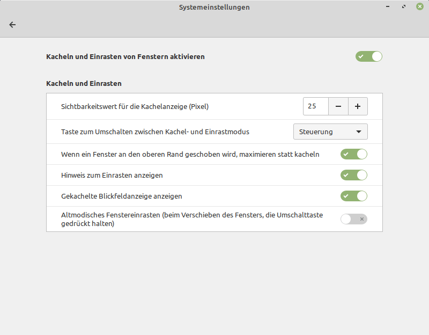Open the Steuerung modifier key dropdown
The width and height of the screenshot is (429, 335).
click(x=330, y=132)
